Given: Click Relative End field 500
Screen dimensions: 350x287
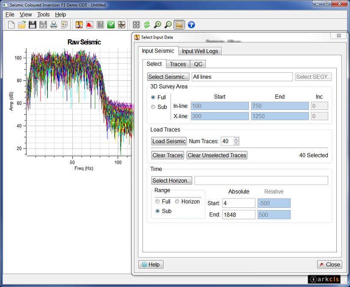Looking at the screenshot, I should [x=274, y=215].
